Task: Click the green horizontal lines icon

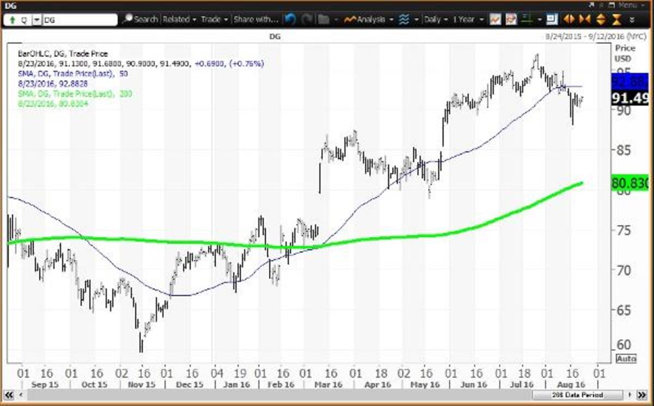Action: click(527, 19)
